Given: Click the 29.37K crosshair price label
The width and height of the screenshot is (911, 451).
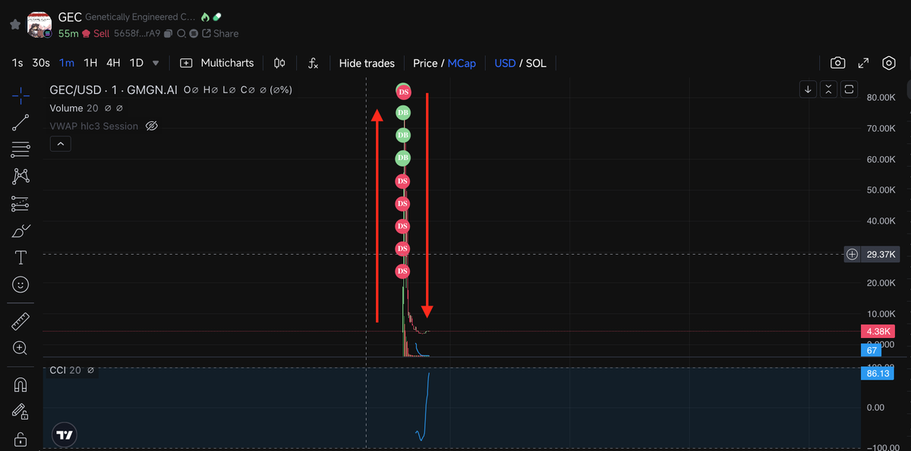Looking at the screenshot, I should pyautogui.click(x=881, y=254).
